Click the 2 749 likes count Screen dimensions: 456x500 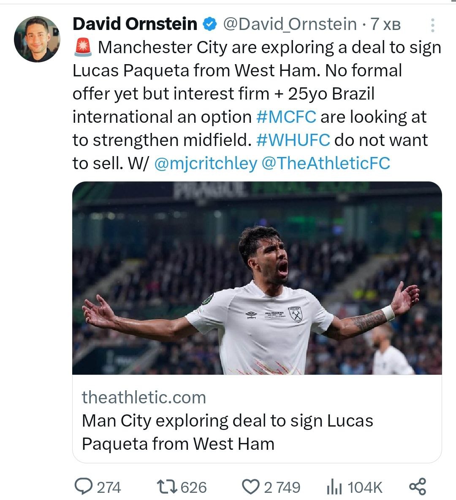[x=282, y=487]
